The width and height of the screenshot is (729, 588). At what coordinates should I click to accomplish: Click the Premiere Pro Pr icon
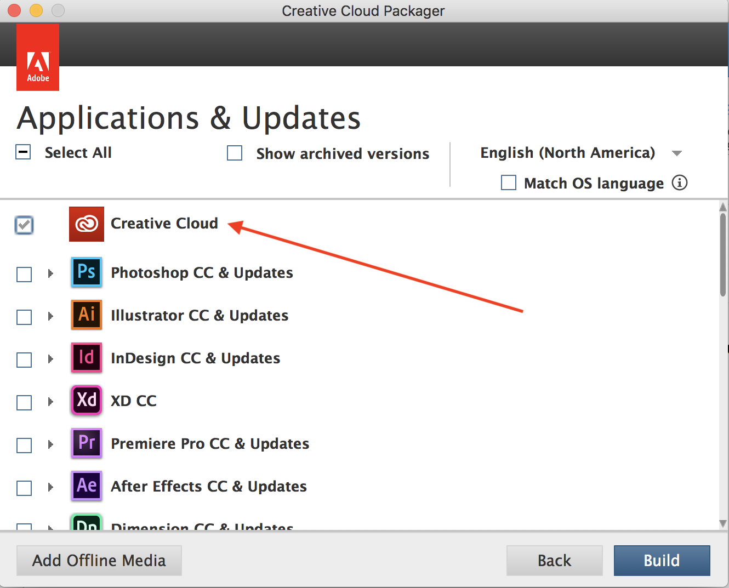click(x=87, y=443)
